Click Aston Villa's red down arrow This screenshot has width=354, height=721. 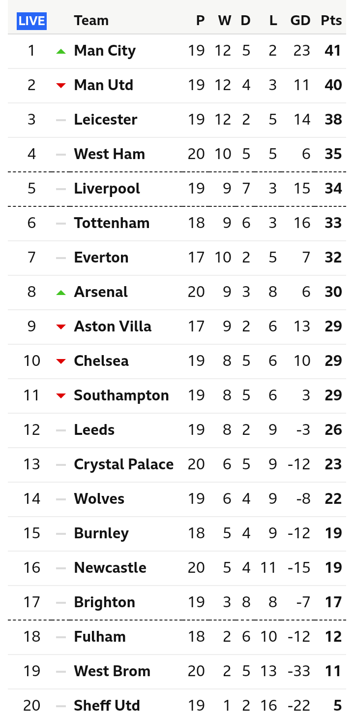click(x=61, y=327)
